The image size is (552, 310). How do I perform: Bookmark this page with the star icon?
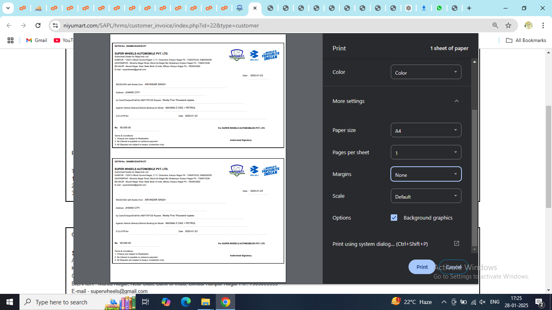pyautogui.click(x=508, y=25)
